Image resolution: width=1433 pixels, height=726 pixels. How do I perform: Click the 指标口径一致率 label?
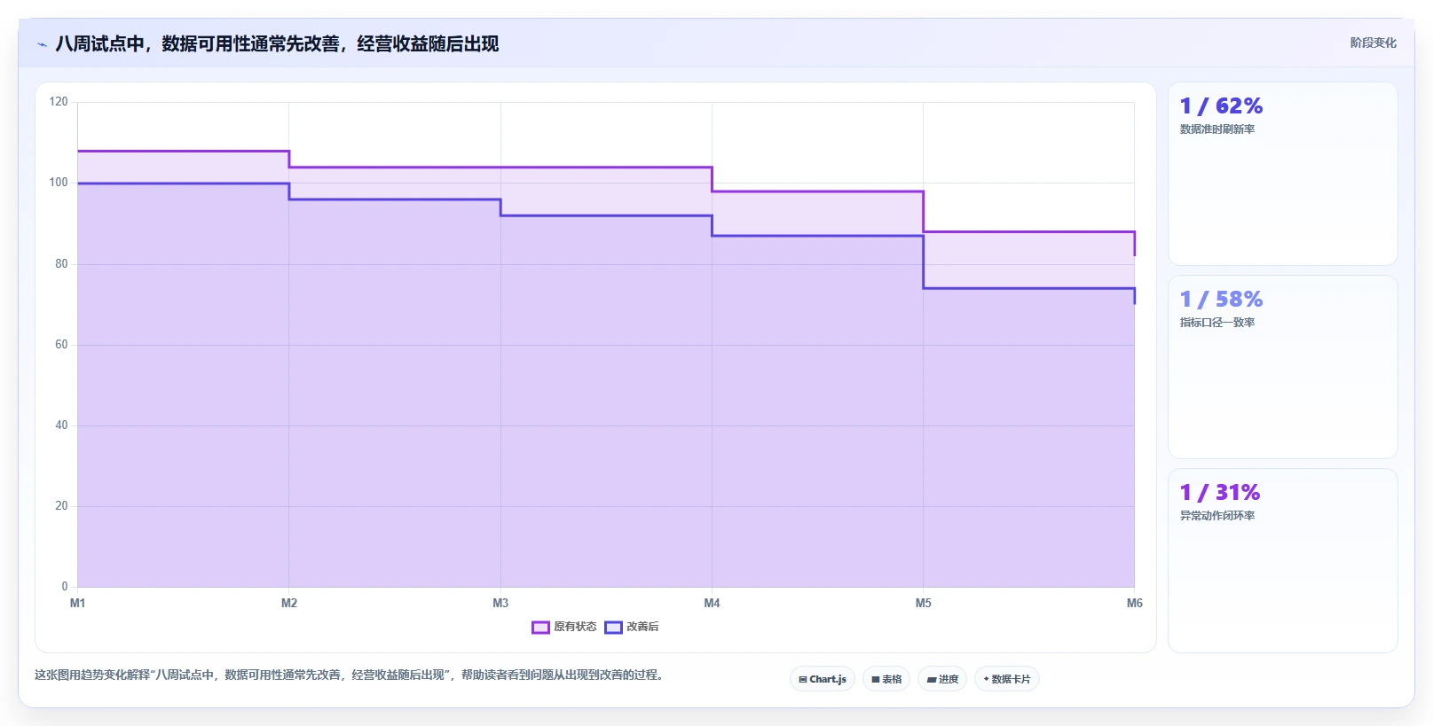(x=1216, y=323)
